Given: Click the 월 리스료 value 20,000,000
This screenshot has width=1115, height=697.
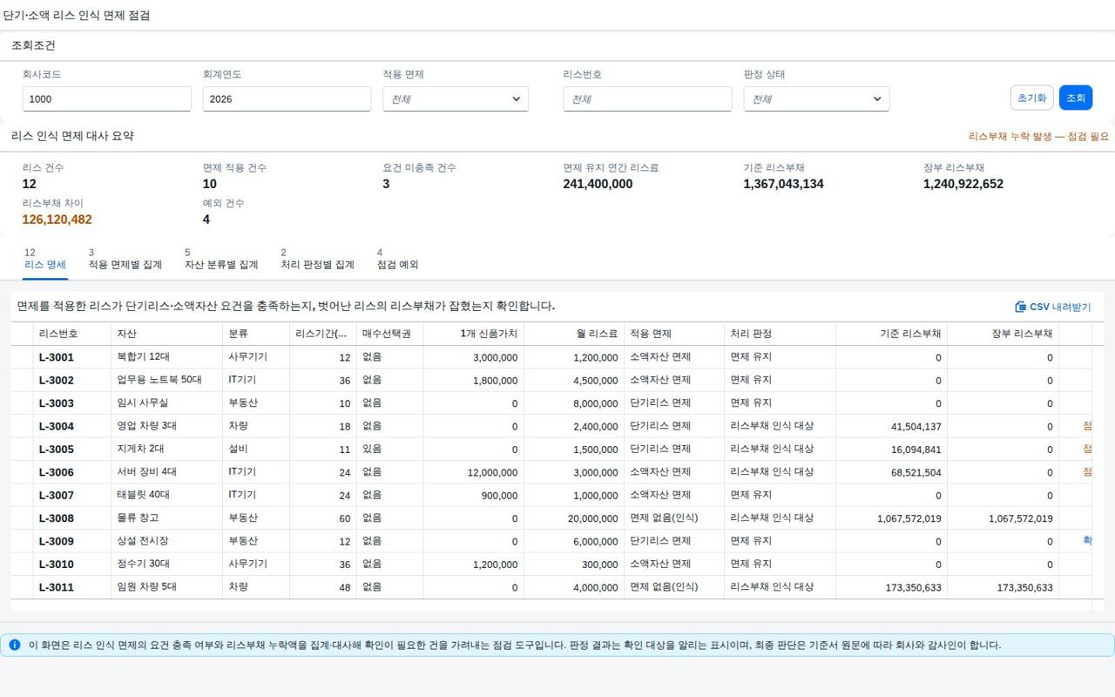Looking at the screenshot, I should tap(592, 518).
